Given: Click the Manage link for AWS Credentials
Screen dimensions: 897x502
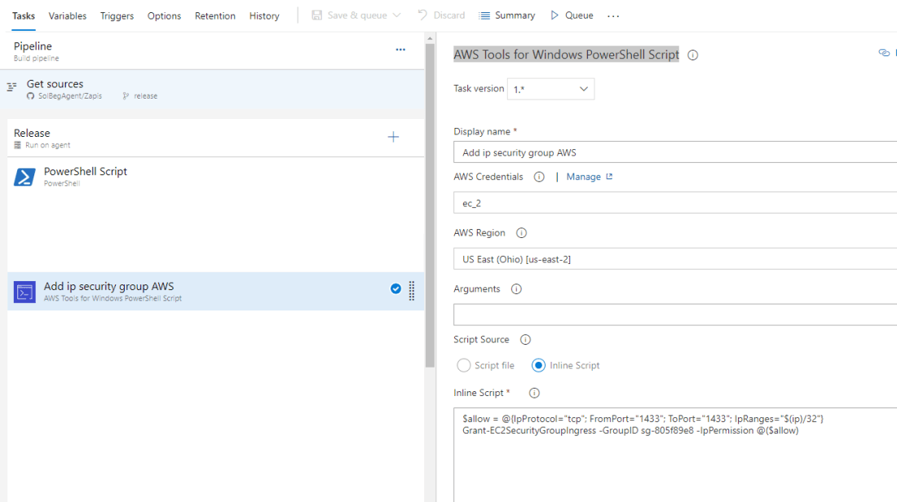Looking at the screenshot, I should tap(584, 177).
